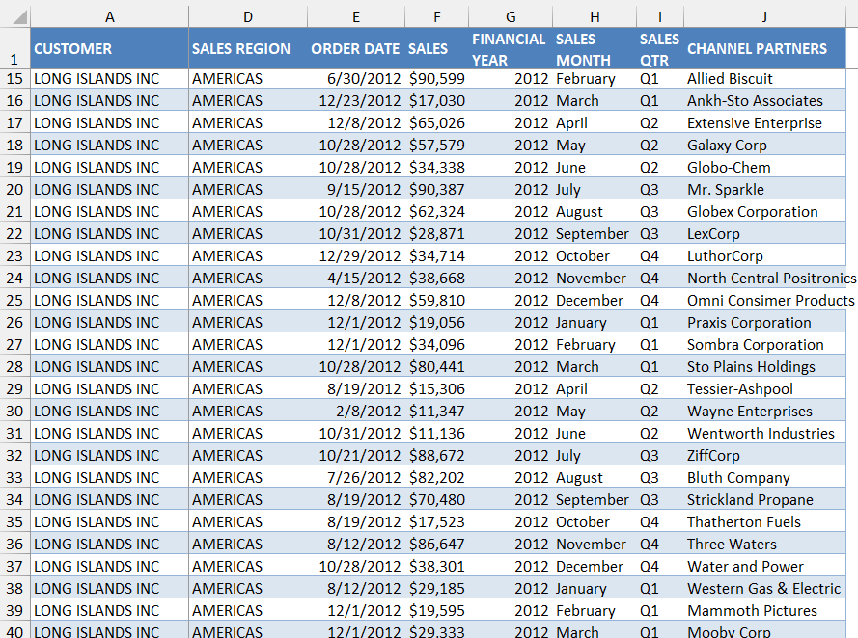858x638 pixels.
Task: Select row 25 header
Action: click(x=14, y=301)
